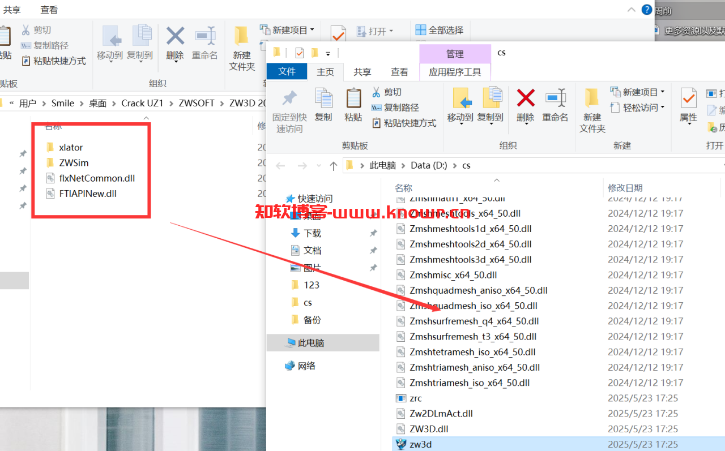725x451 pixels.
Task: Click Rename icon in back window ribbon
Action: (x=205, y=36)
